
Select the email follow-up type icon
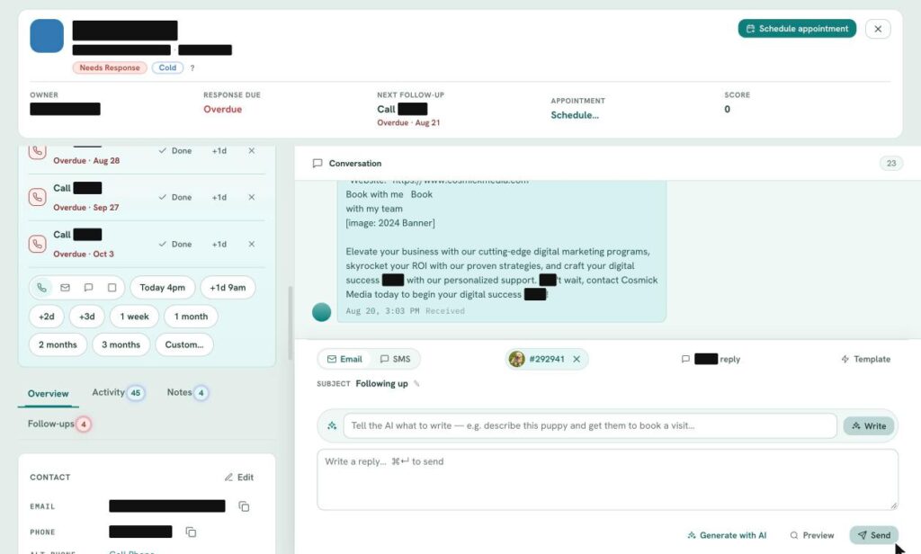[x=65, y=287]
